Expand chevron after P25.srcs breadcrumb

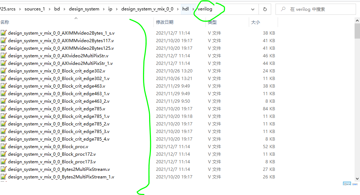[20, 9]
